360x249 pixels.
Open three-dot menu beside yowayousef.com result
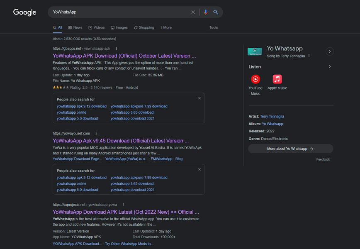click(x=96, y=134)
